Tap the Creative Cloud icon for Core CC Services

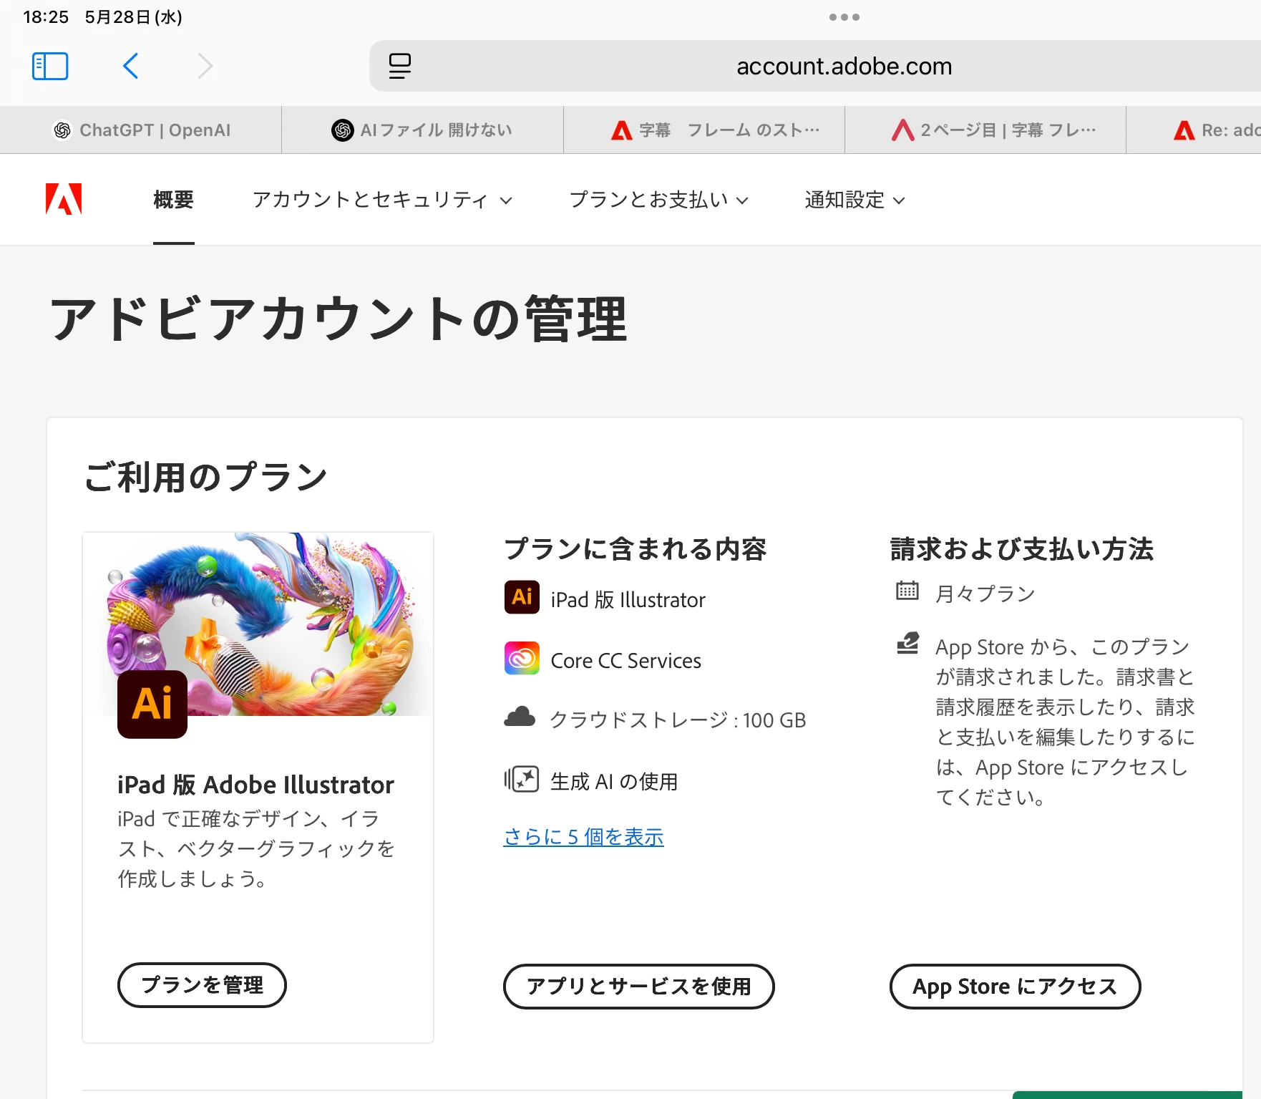(x=522, y=658)
